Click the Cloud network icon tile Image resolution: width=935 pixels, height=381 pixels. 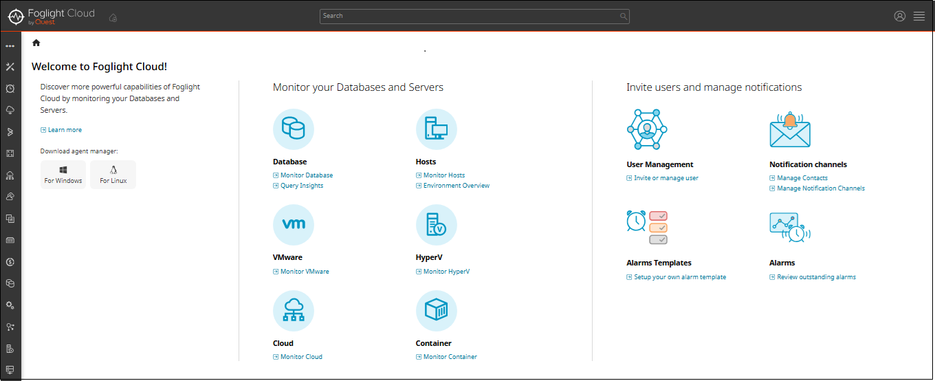(x=294, y=311)
